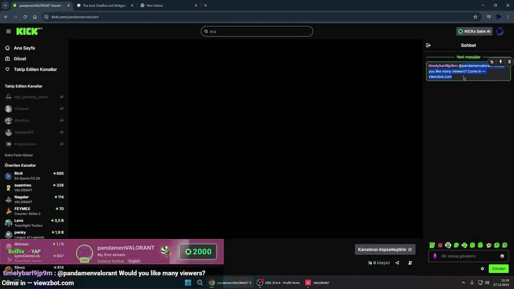Open recommended channel Nagalar

(34, 199)
